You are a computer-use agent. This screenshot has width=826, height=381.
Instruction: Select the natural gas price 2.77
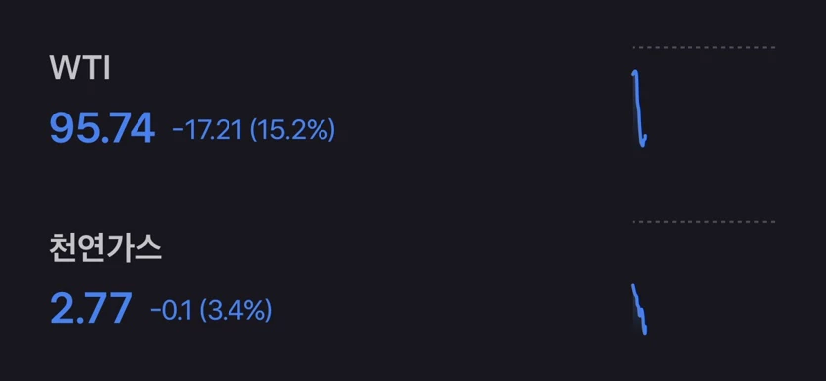coord(91,309)
